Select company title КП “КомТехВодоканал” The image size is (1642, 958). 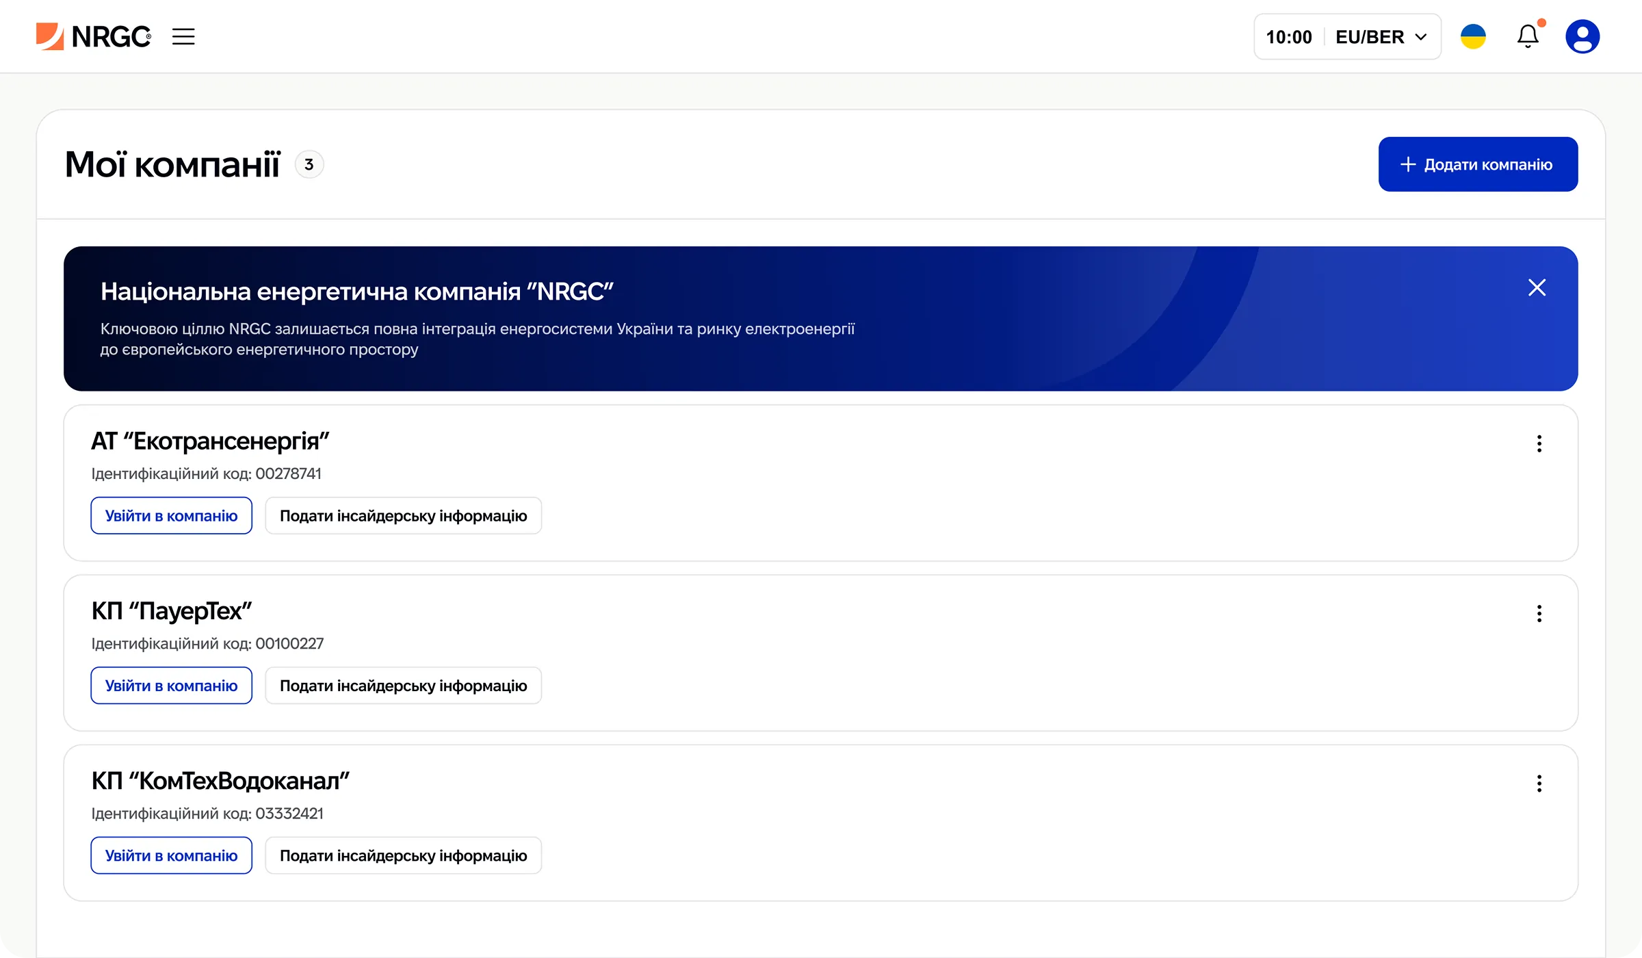pos(220,781)
